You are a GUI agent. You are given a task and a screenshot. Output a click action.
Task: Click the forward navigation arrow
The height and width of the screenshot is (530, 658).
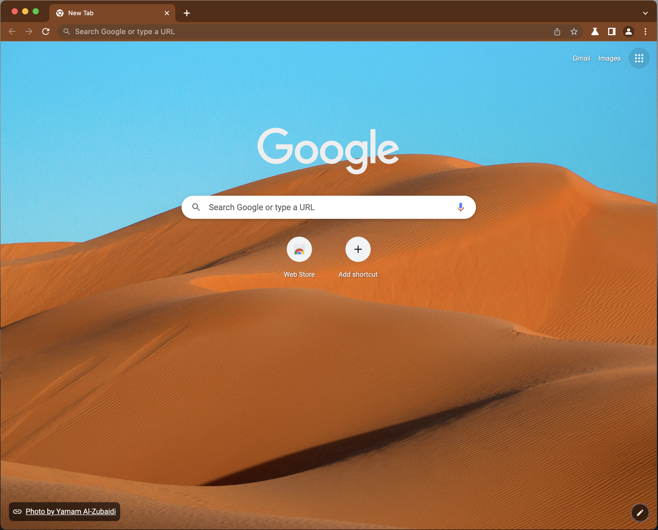click(29, 31)
